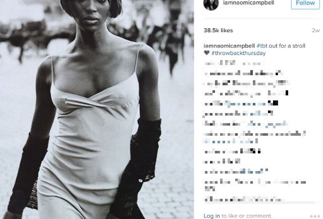Viewport: 323px width, 219px height.
Task: Click the first pixelated comment line
Action: (234, 63)
